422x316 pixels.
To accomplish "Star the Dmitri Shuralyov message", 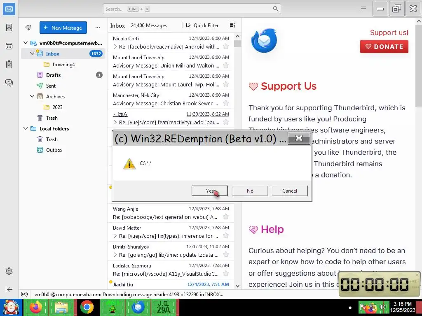I will [226, 255].
